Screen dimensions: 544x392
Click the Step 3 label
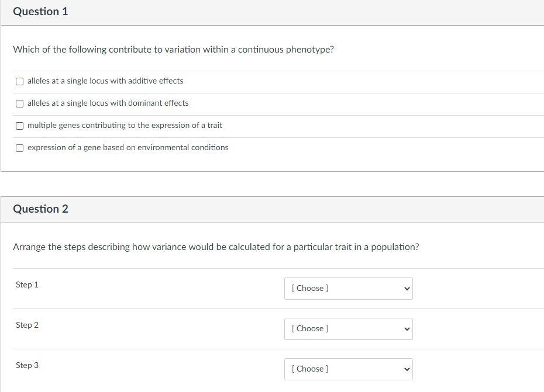(x=27, y=366)
